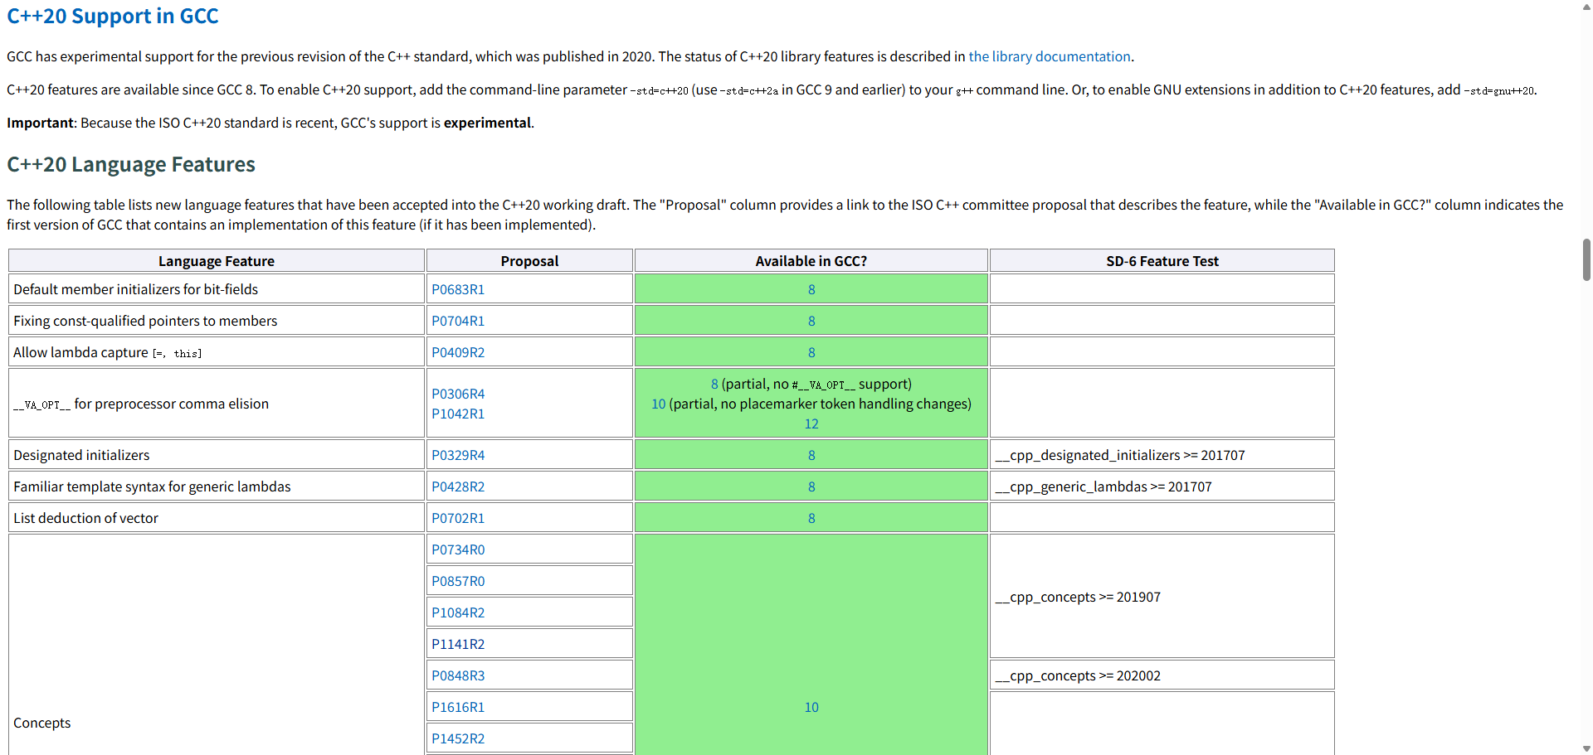Image resolution: width=1593 pixels, height=755 pixels.
Task: Open proposal P1042R1 link
Action: coord(458,414)
